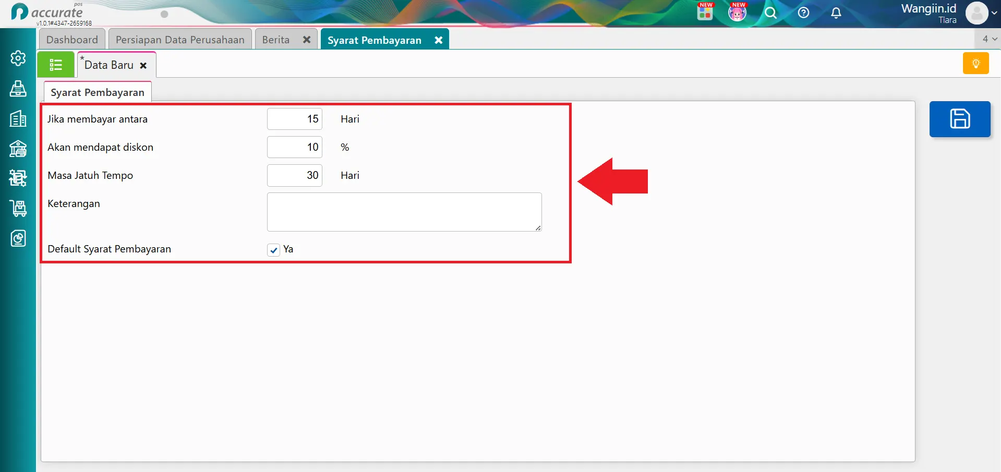The height and width of the screenshot is (472, 1001).
Task: Click the Jika membayar antara days field
Action: [x=295, y=119]
